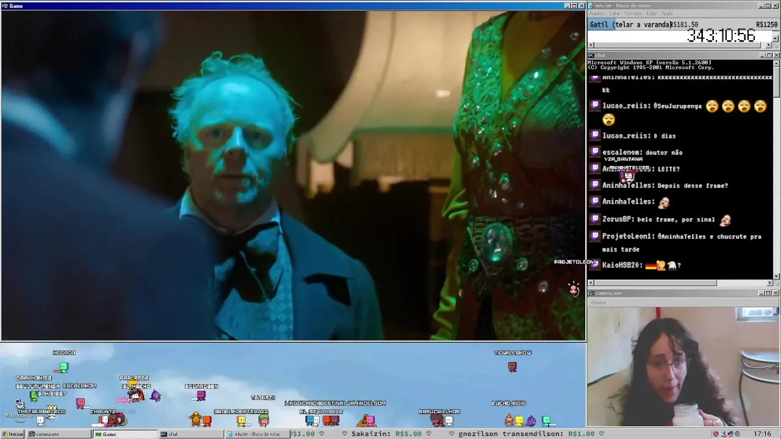The image size is (781, 439).
Task: Click the 17:16 taskbar clock
Action: click(x=762, y=434)
